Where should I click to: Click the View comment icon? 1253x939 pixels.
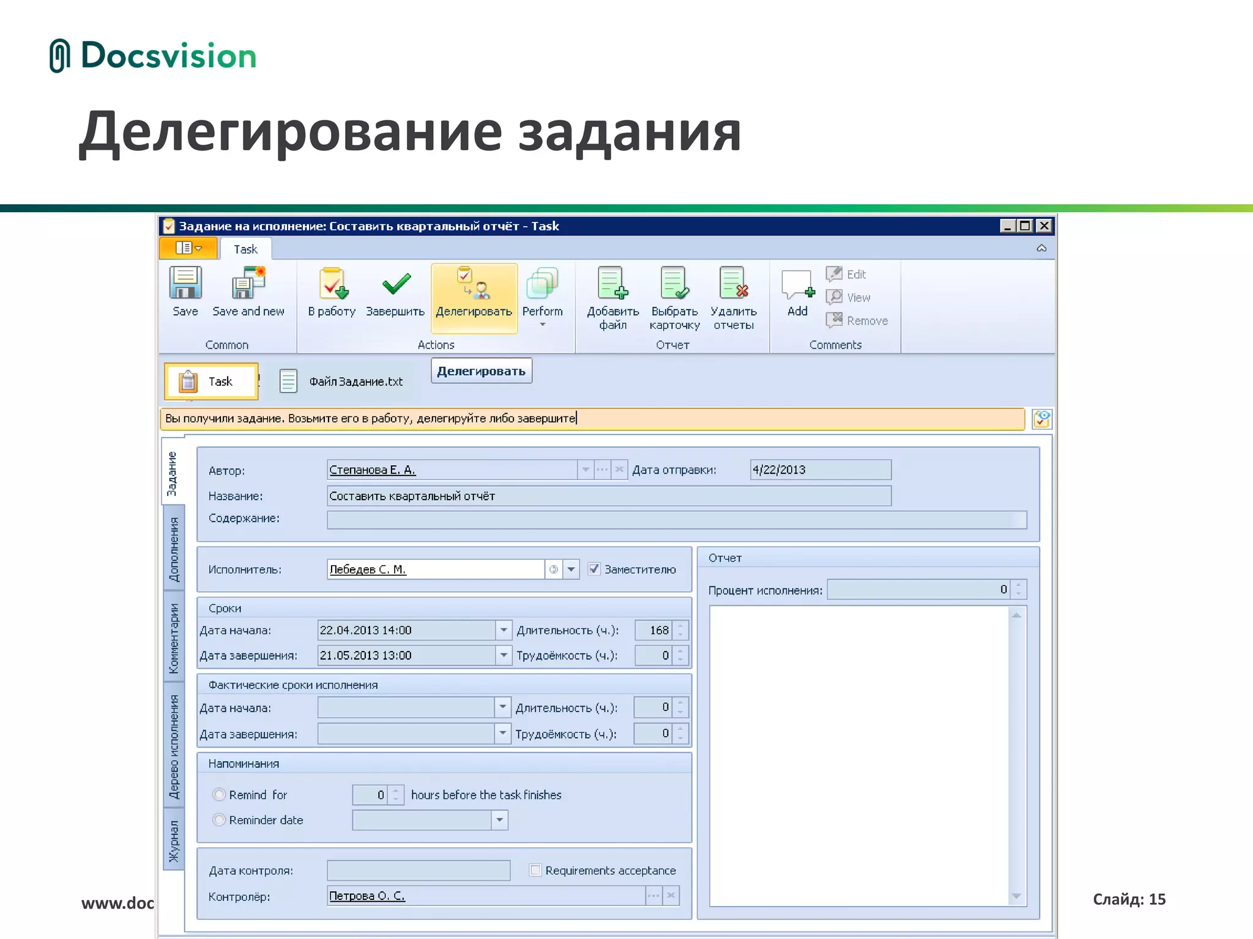click(834, 297)
